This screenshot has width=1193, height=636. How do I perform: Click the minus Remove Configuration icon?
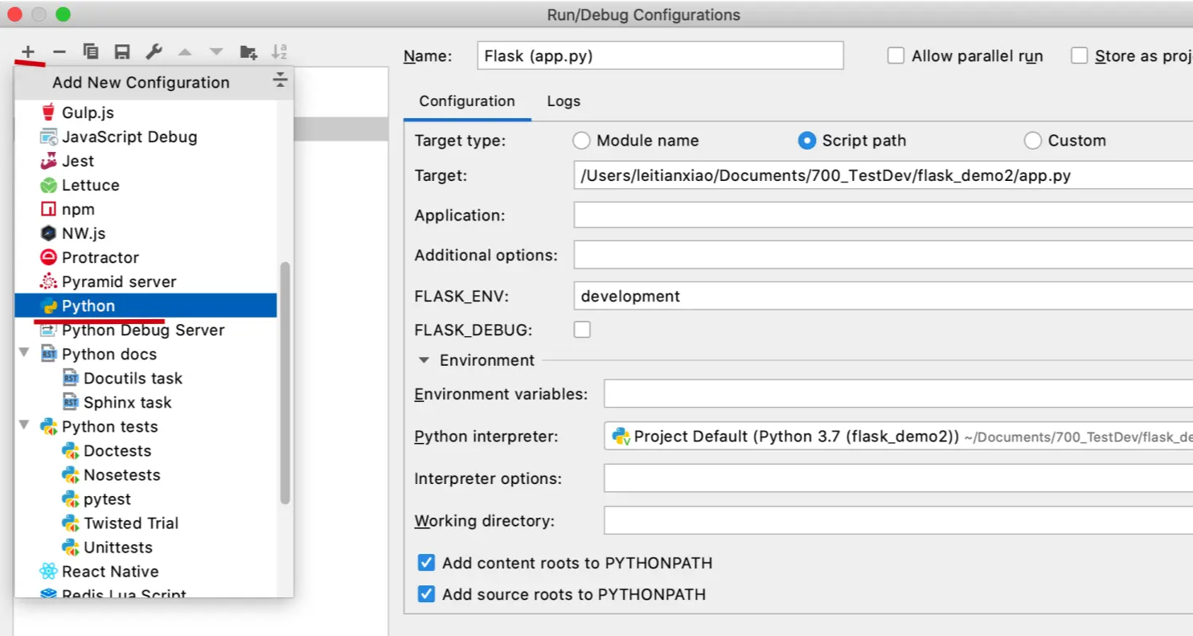coord(59,52)
